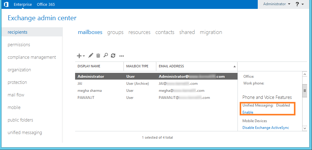Open the dropdown arrow beside help icon

pyautogui.click(x=302, y=4)
